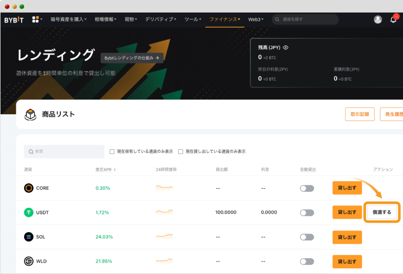The image size is (403, 274).
Task: Click 残高 (JPY) label
Action: pyautogui.click(x=269, y=48)
